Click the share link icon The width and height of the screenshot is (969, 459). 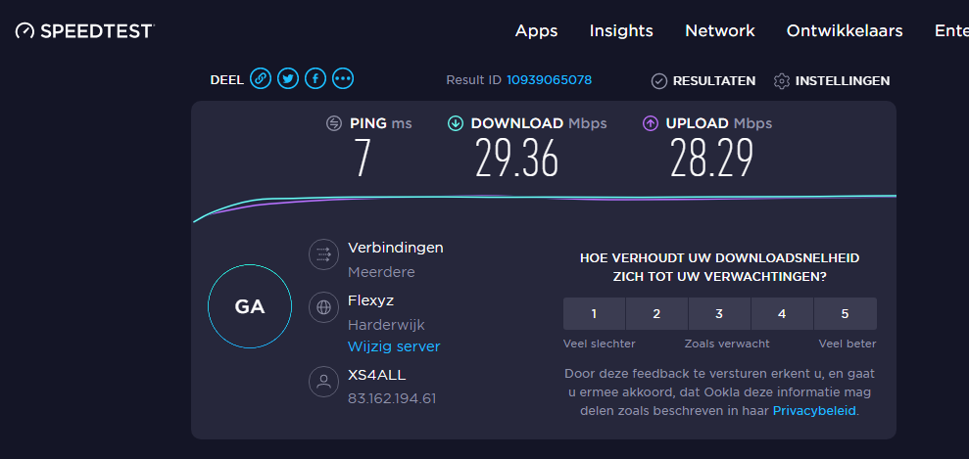260,79
